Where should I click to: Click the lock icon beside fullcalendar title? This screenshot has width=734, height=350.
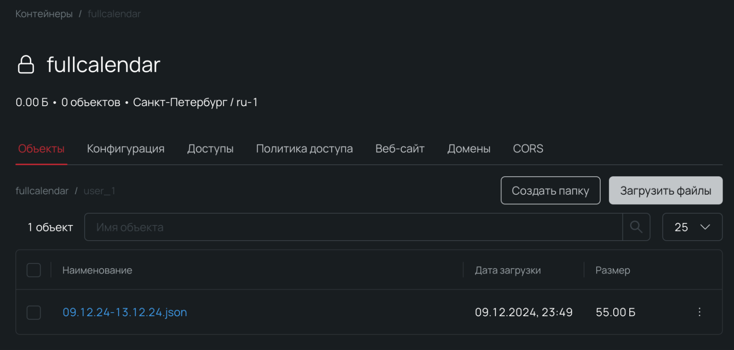click(26, 65)
